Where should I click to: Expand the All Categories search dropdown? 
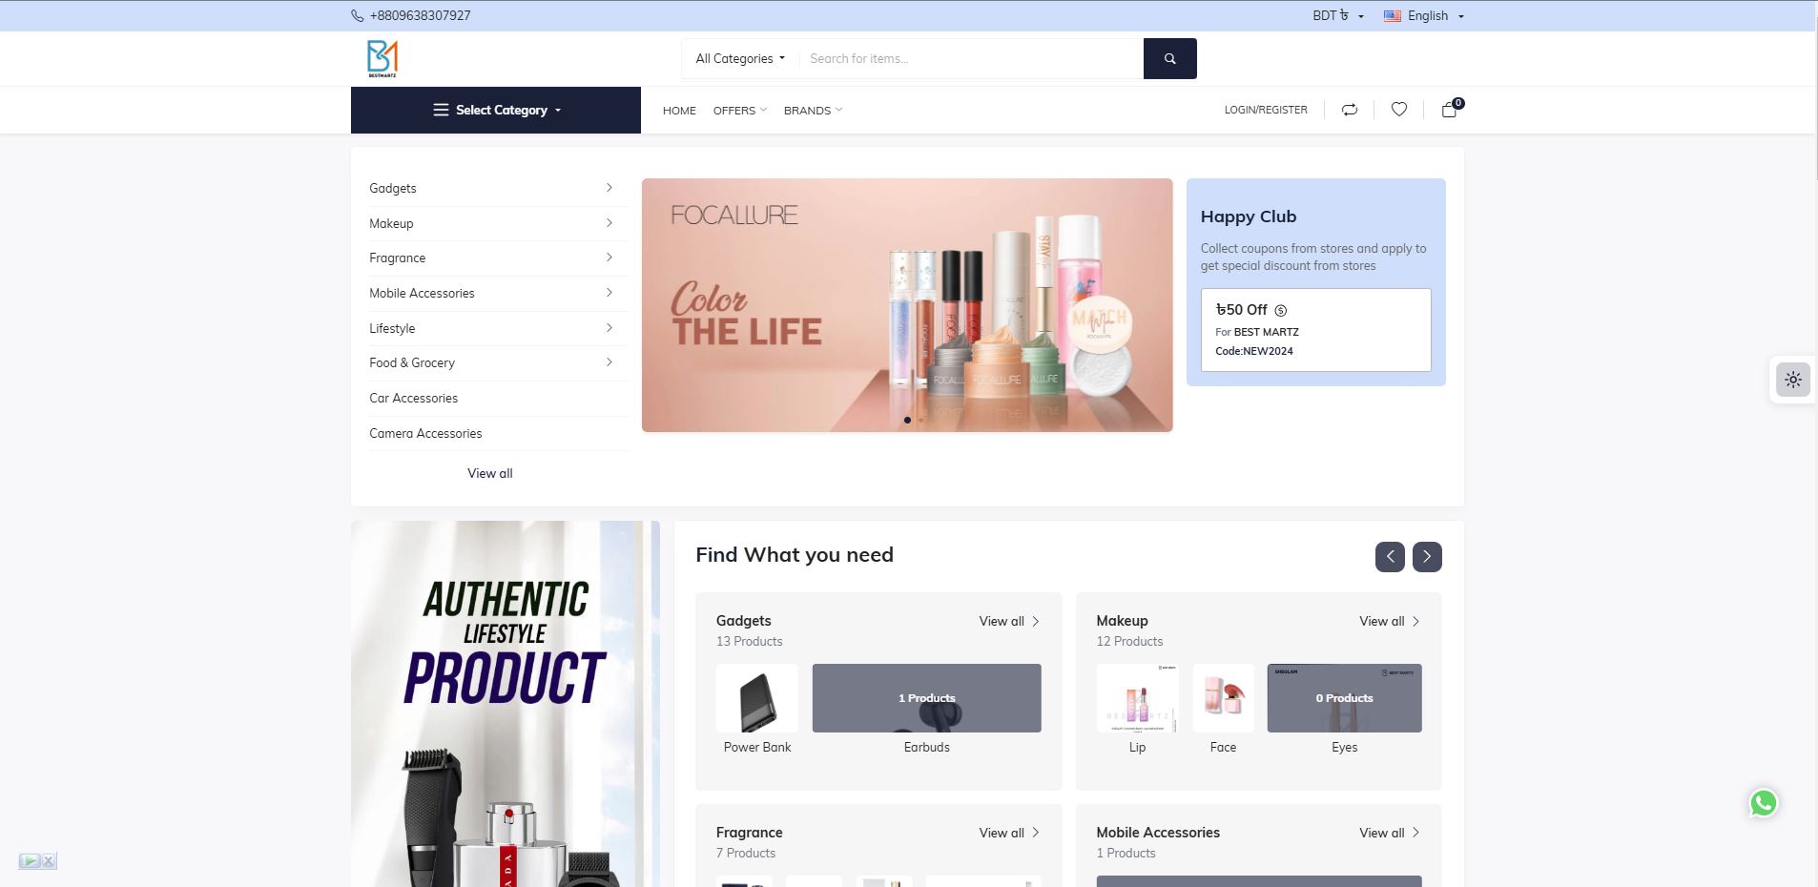[740, 59]
